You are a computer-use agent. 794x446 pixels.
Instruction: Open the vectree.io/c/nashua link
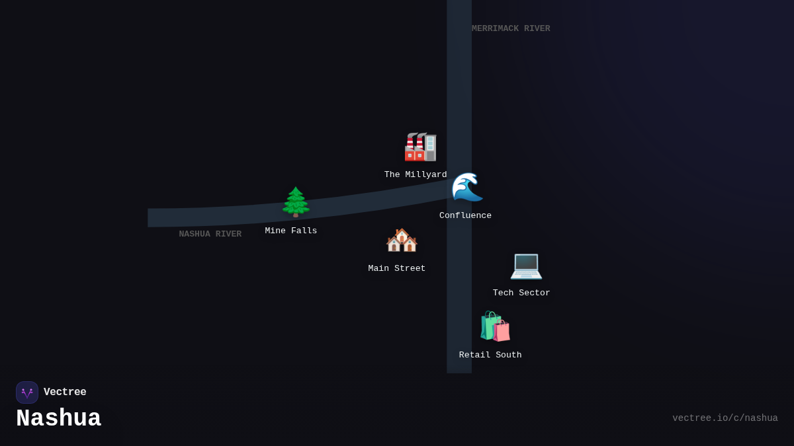tap(725, 418)
